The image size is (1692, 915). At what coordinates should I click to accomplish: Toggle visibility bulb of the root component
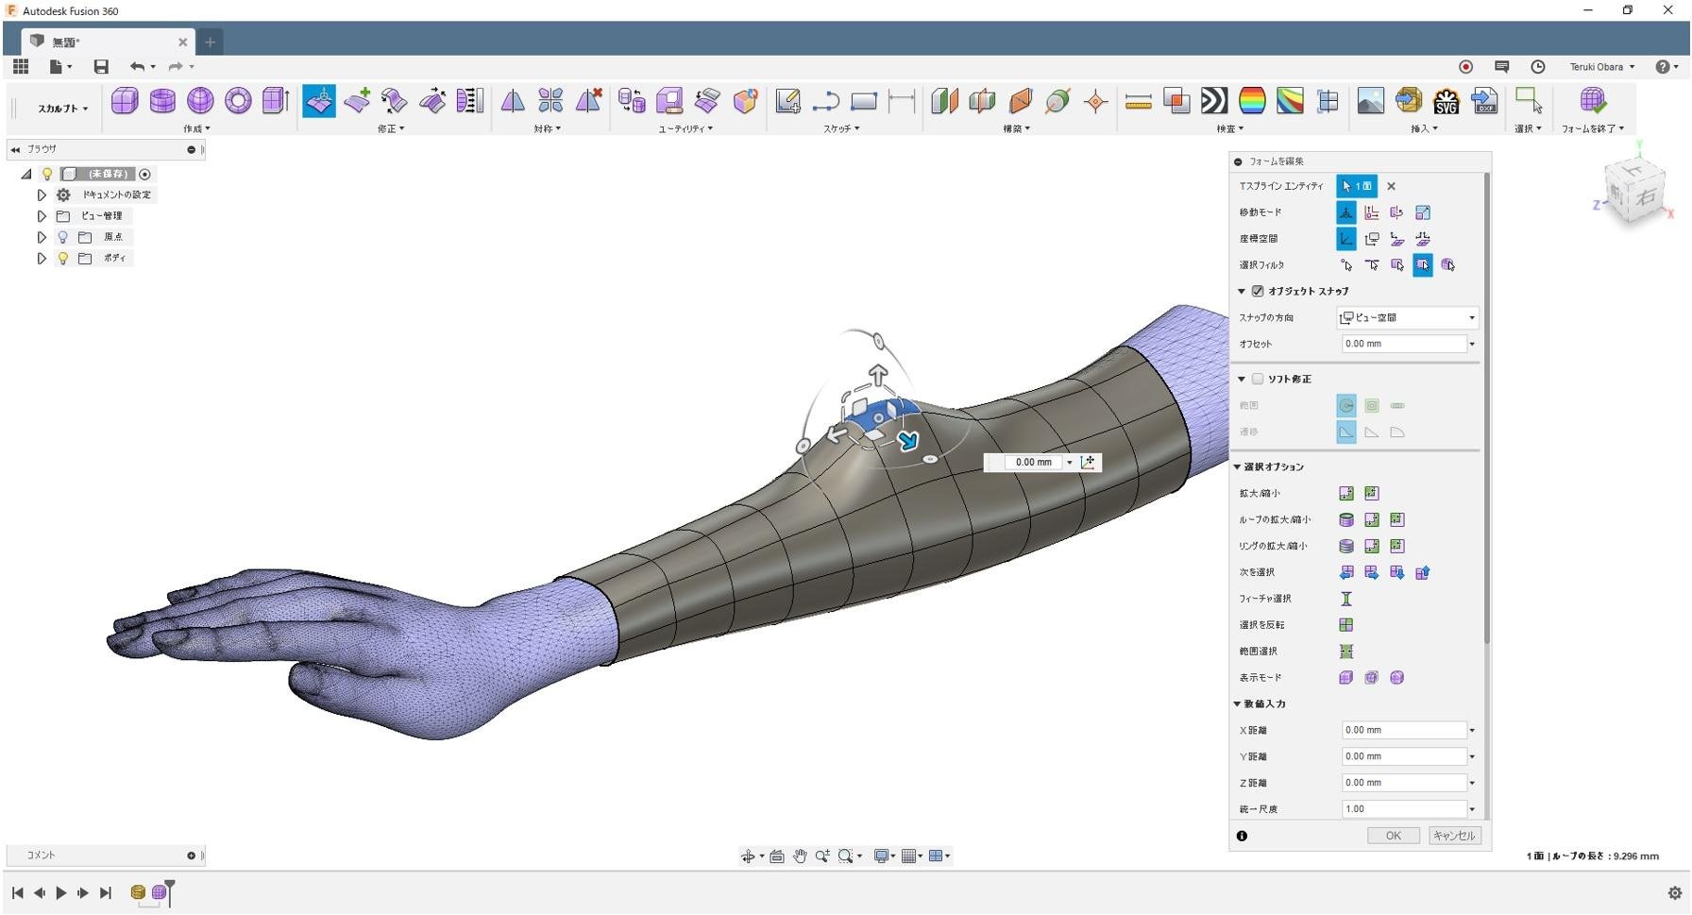coord(47,174)
